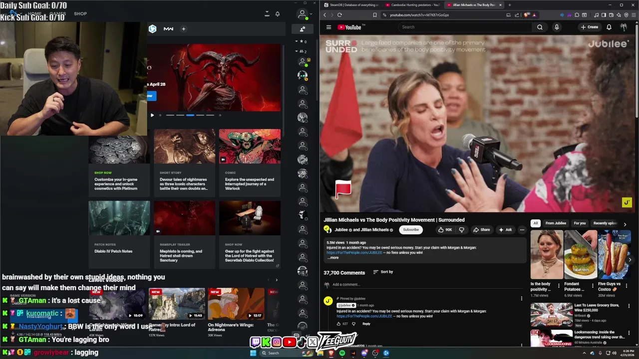This screenshot has width=639, height=359.
Task: Play the On Nightmare's Wings: Adreona video
Action: (236, 304)
